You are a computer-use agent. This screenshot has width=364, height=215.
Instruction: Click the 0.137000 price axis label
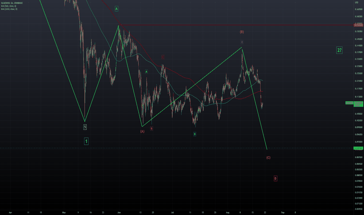pos(359,52)
